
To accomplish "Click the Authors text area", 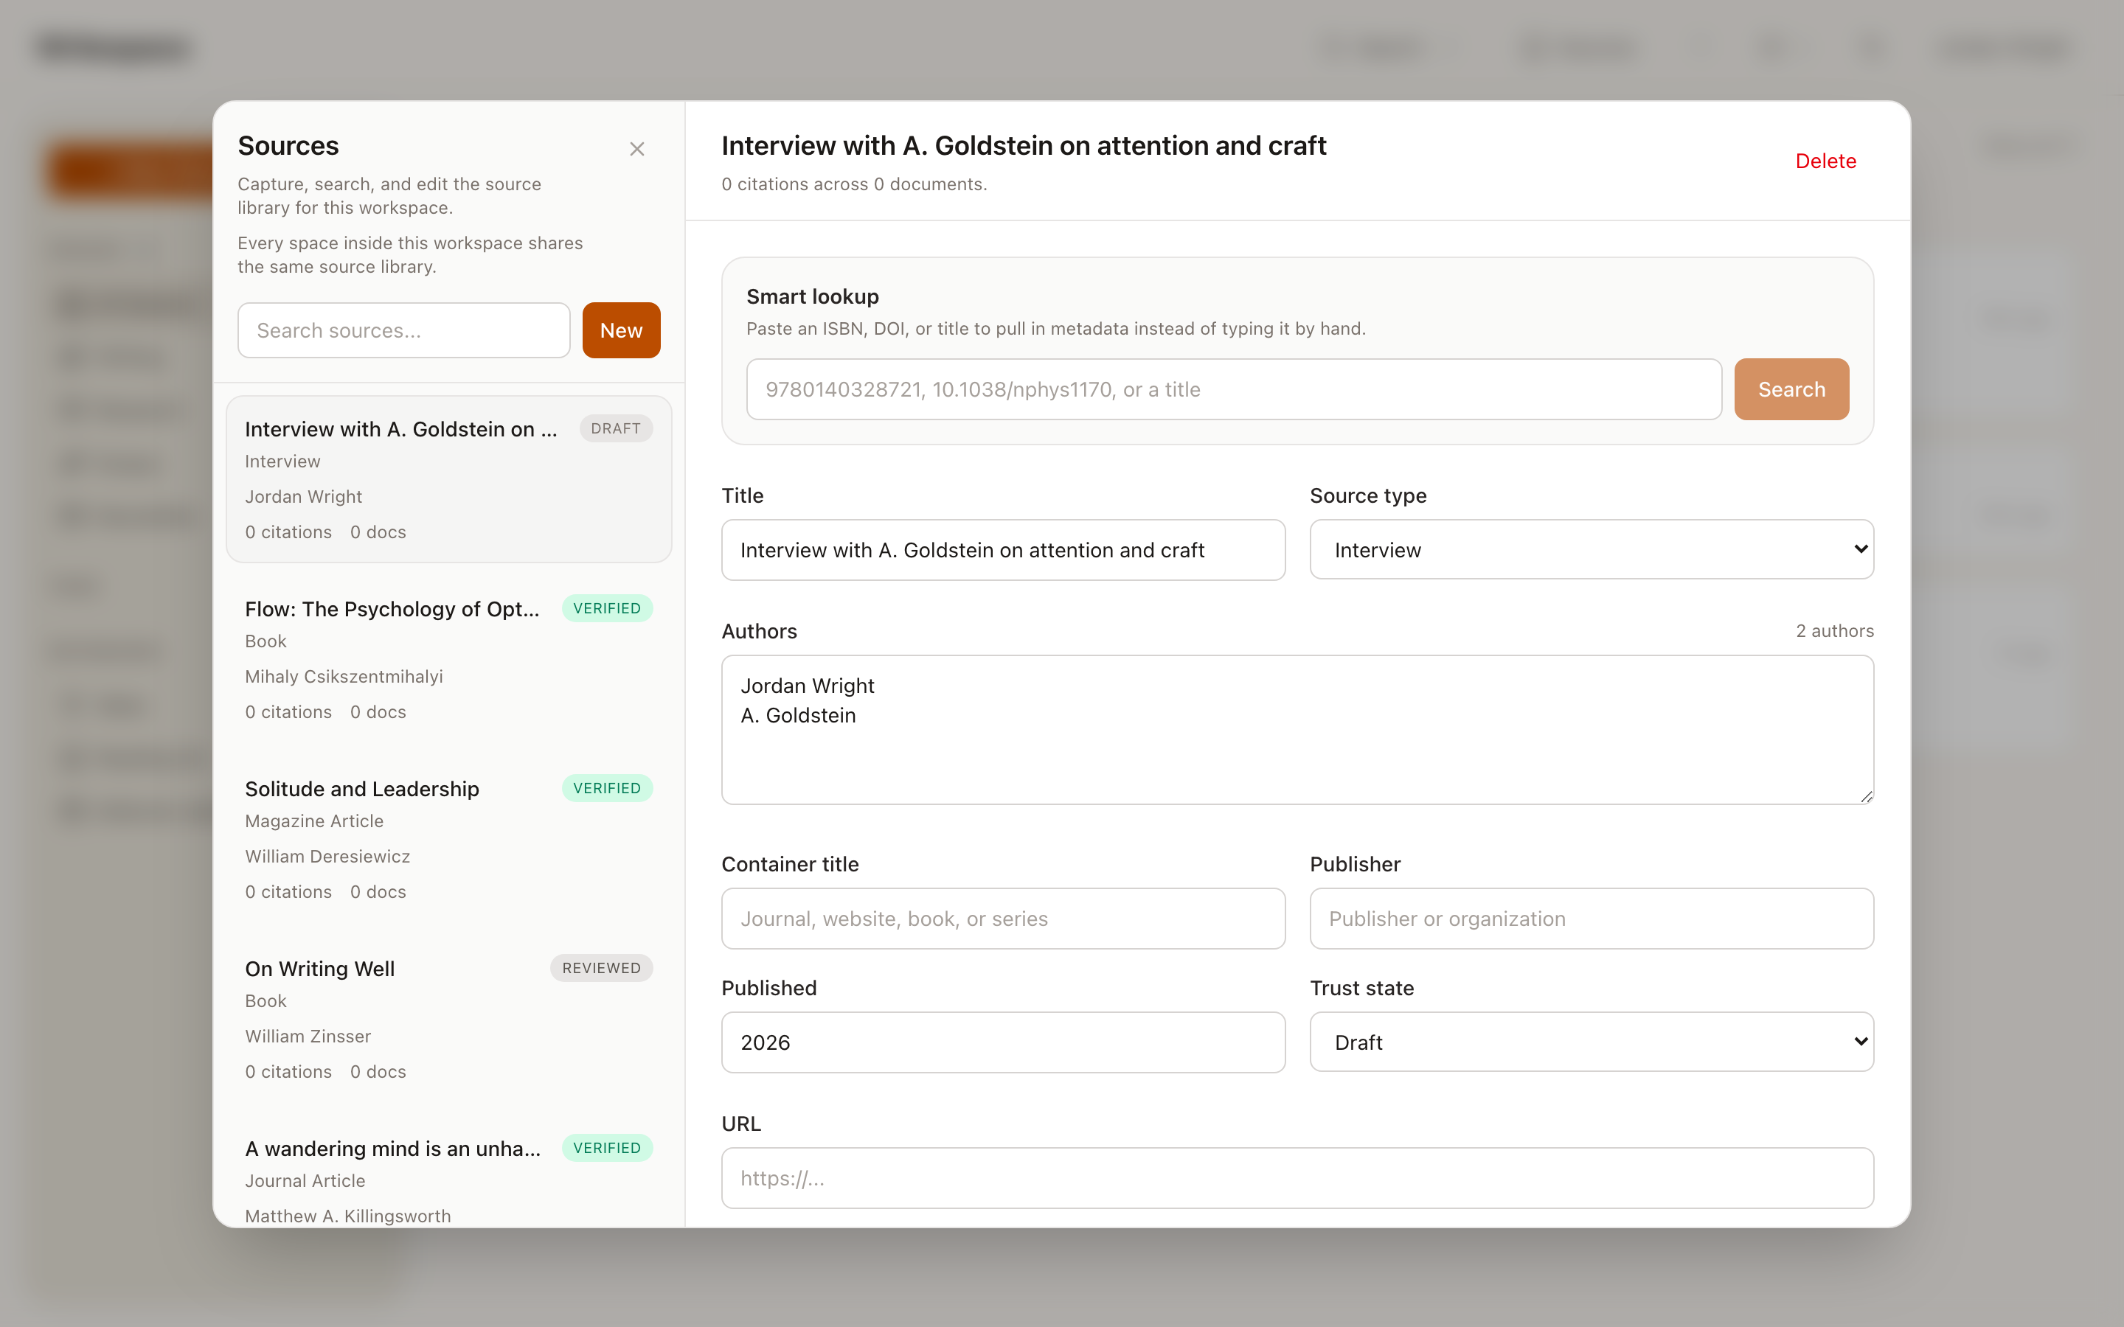I will [1297, 728].
